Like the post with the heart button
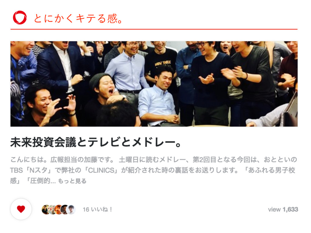 (x=21, y=209)
